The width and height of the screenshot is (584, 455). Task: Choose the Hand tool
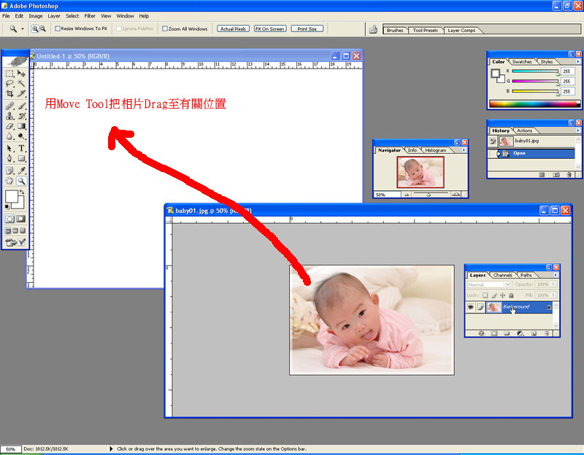pyautogui.click(x=9, y=180)
